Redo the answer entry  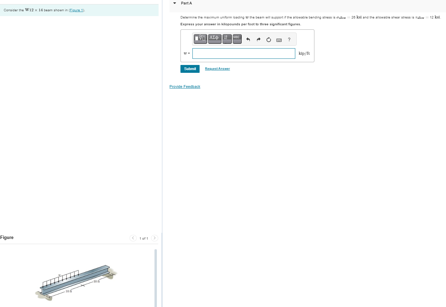click(258, 39)
